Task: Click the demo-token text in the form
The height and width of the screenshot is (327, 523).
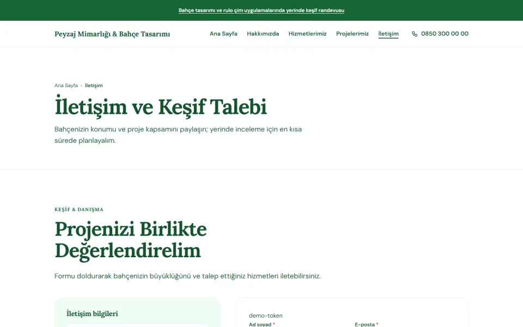Action: point(265,316)
